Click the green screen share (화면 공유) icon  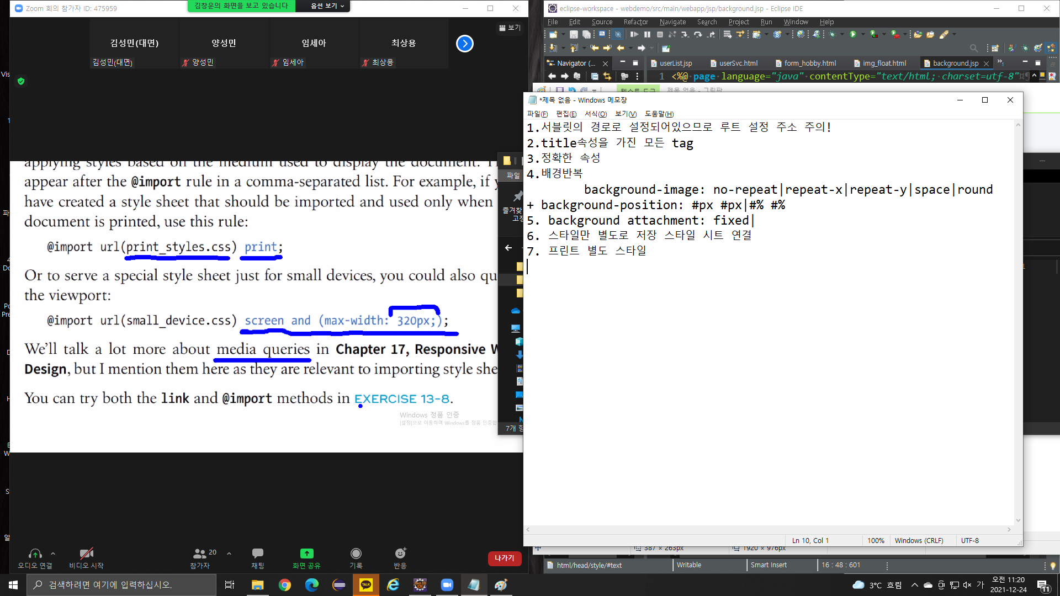click(306, 554)
